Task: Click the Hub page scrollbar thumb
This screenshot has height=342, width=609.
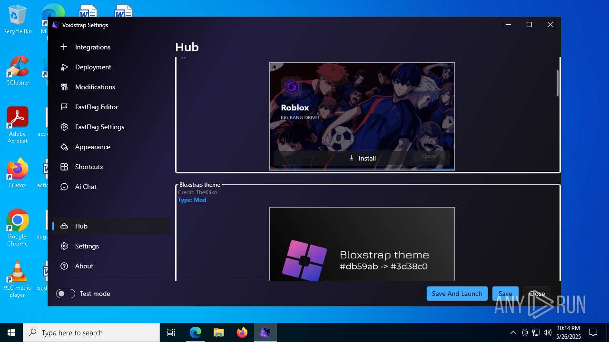Action: tap(558, 83)
